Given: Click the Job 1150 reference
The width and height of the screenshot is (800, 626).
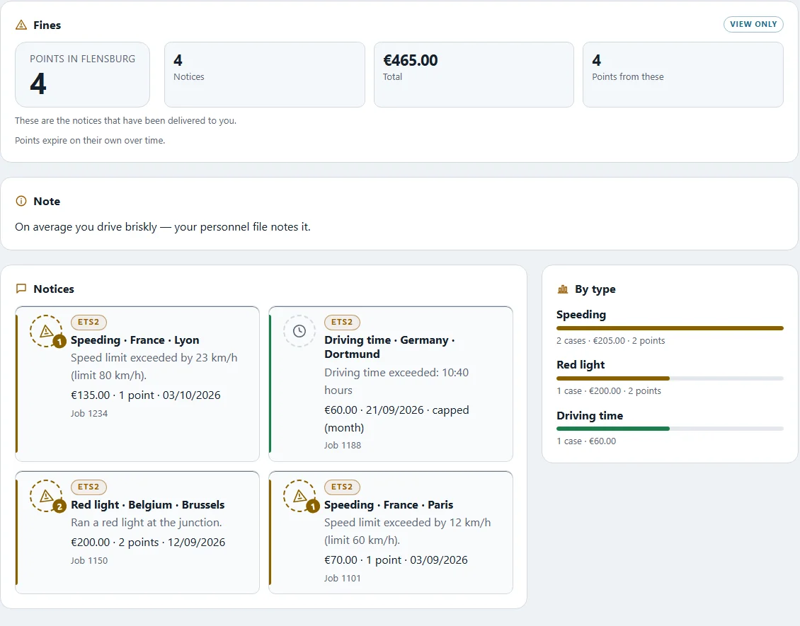Looking at the screenshot, I should pyautogui.click(x=89, y=560).
